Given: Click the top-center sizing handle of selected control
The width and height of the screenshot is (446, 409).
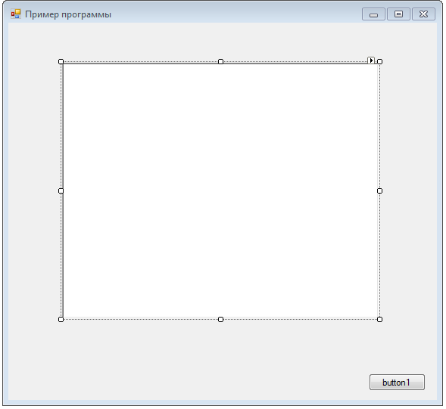Looking at the screenshot, I should tap(220, 62).
